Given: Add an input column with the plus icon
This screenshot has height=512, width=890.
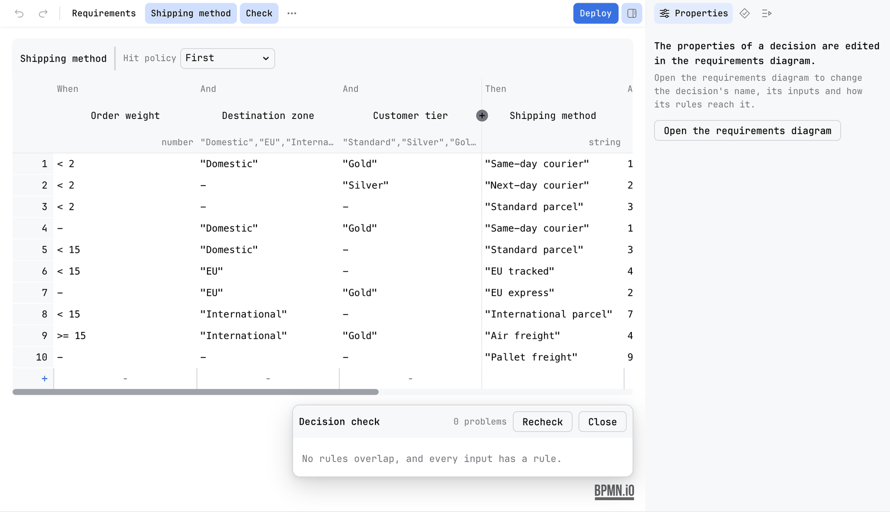Looking at the screenshot, I should point(482,116).
